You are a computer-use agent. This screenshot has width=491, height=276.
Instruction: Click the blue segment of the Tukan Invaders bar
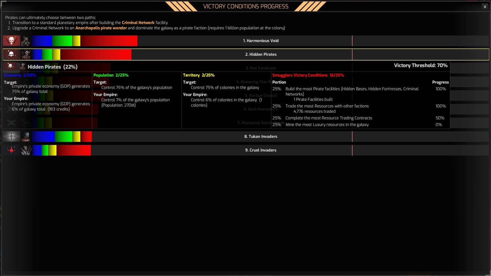(x=44, y=136)
